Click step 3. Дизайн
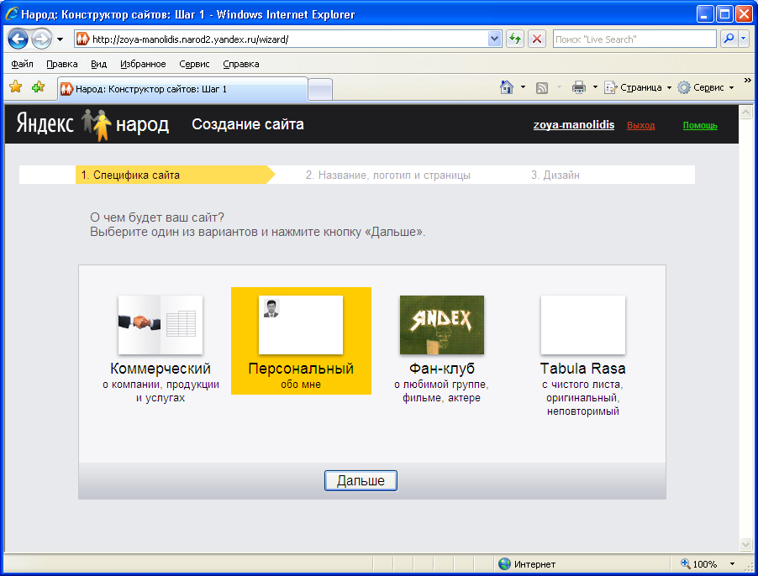758x576 pixels. tap(555, 175)
